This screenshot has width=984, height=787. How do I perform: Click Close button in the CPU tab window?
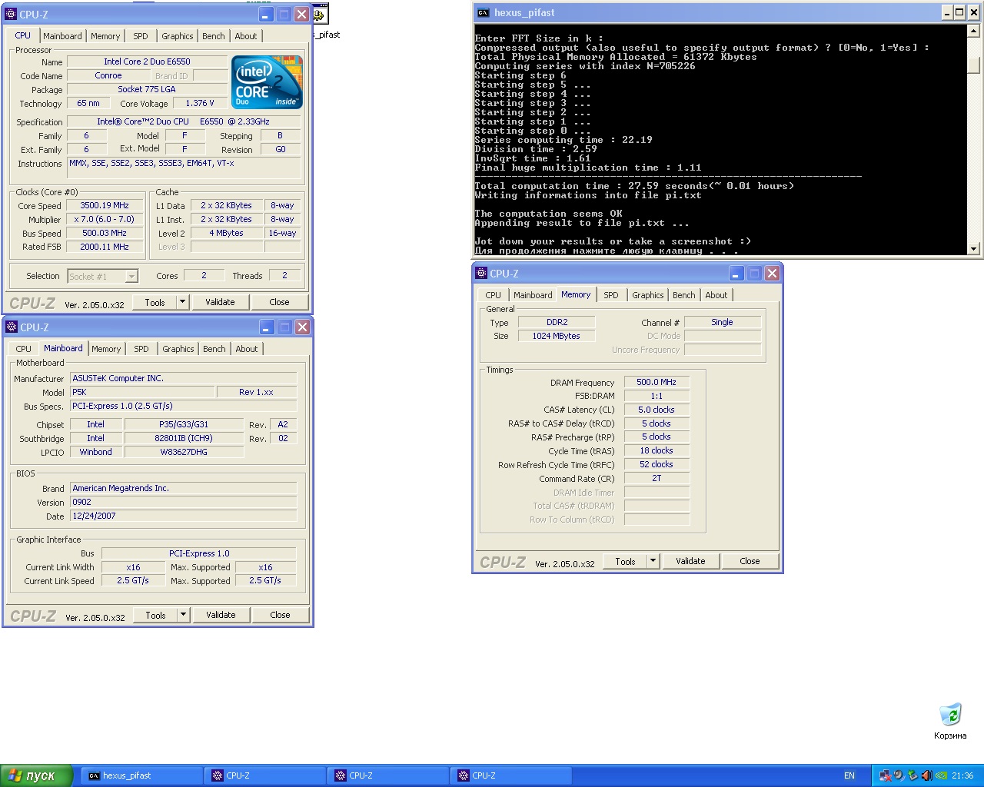280,302
